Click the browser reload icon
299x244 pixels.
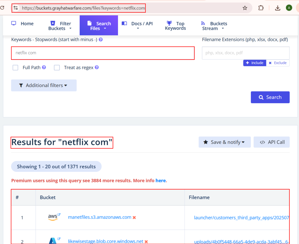tap(2, 8)
